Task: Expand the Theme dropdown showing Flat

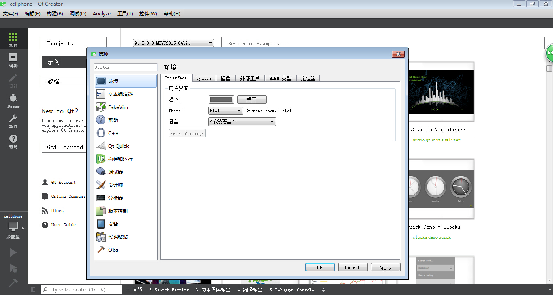Action: point(226,111)
